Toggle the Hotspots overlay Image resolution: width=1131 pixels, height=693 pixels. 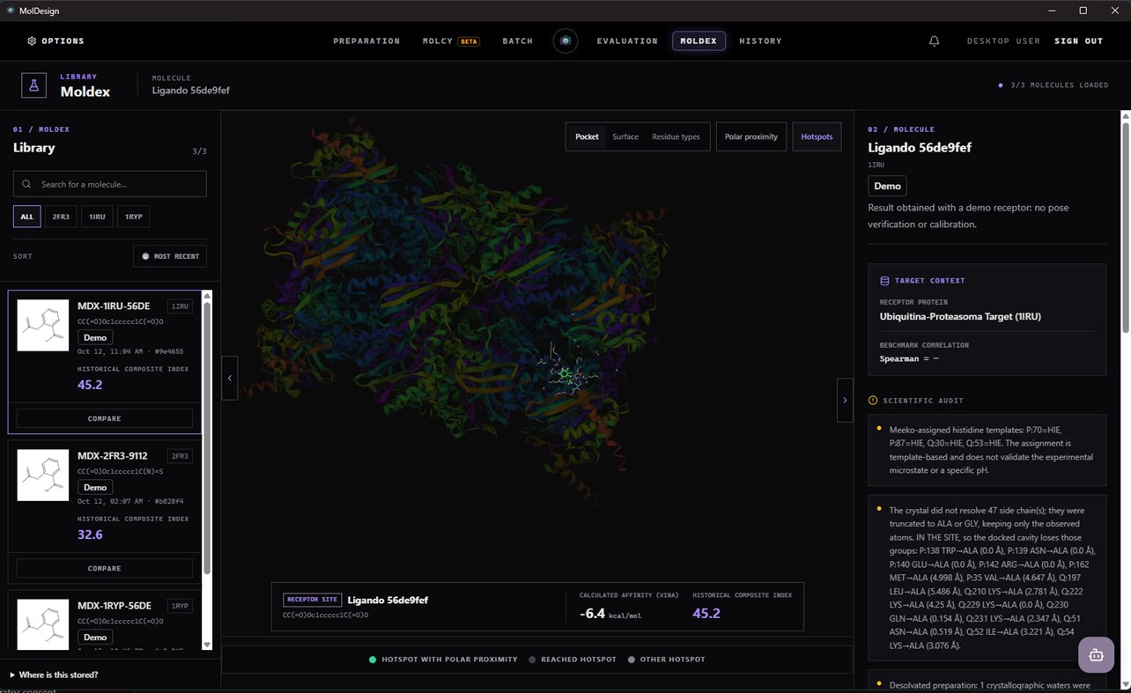817,136
